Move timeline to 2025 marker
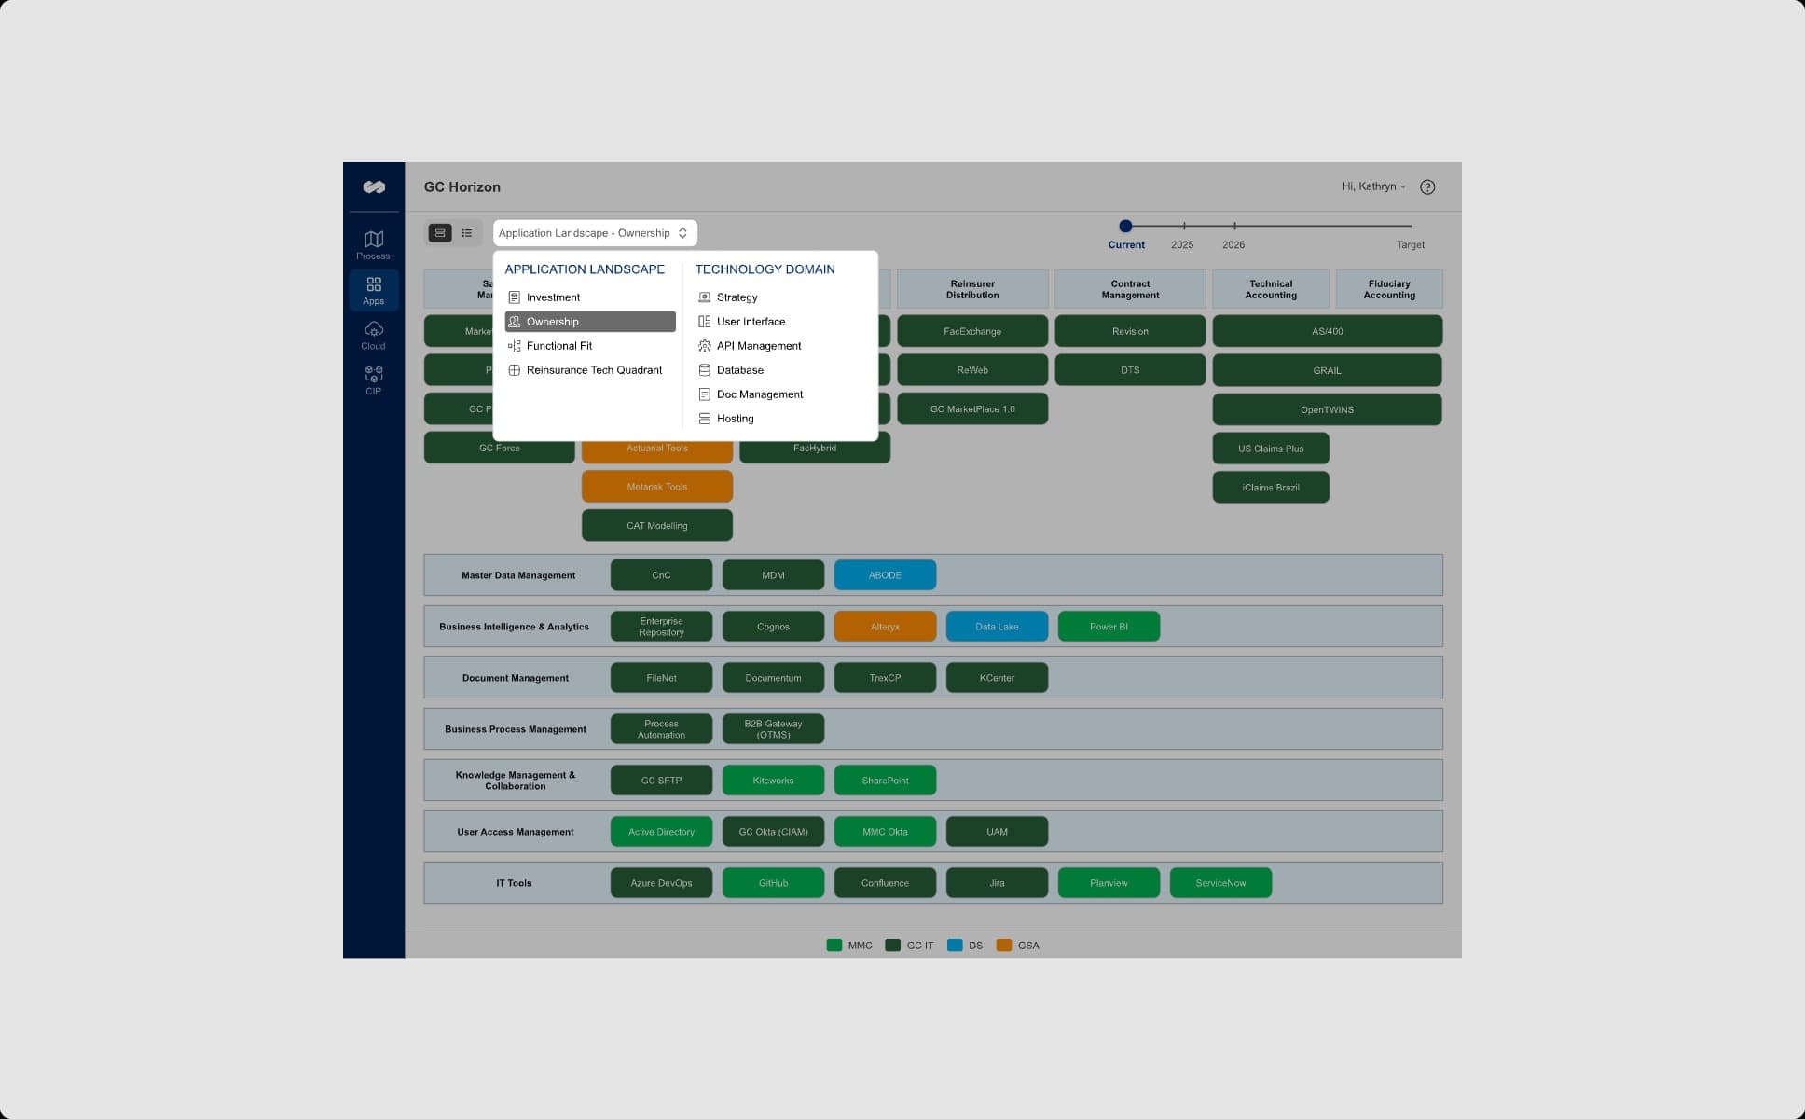The width and height of the screenshot is (1805, 1119). click(1184, 226)
